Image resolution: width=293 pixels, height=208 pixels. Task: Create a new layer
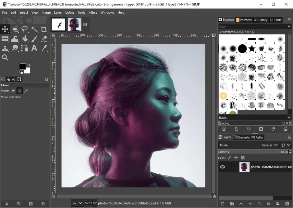(x=222, y=204)
